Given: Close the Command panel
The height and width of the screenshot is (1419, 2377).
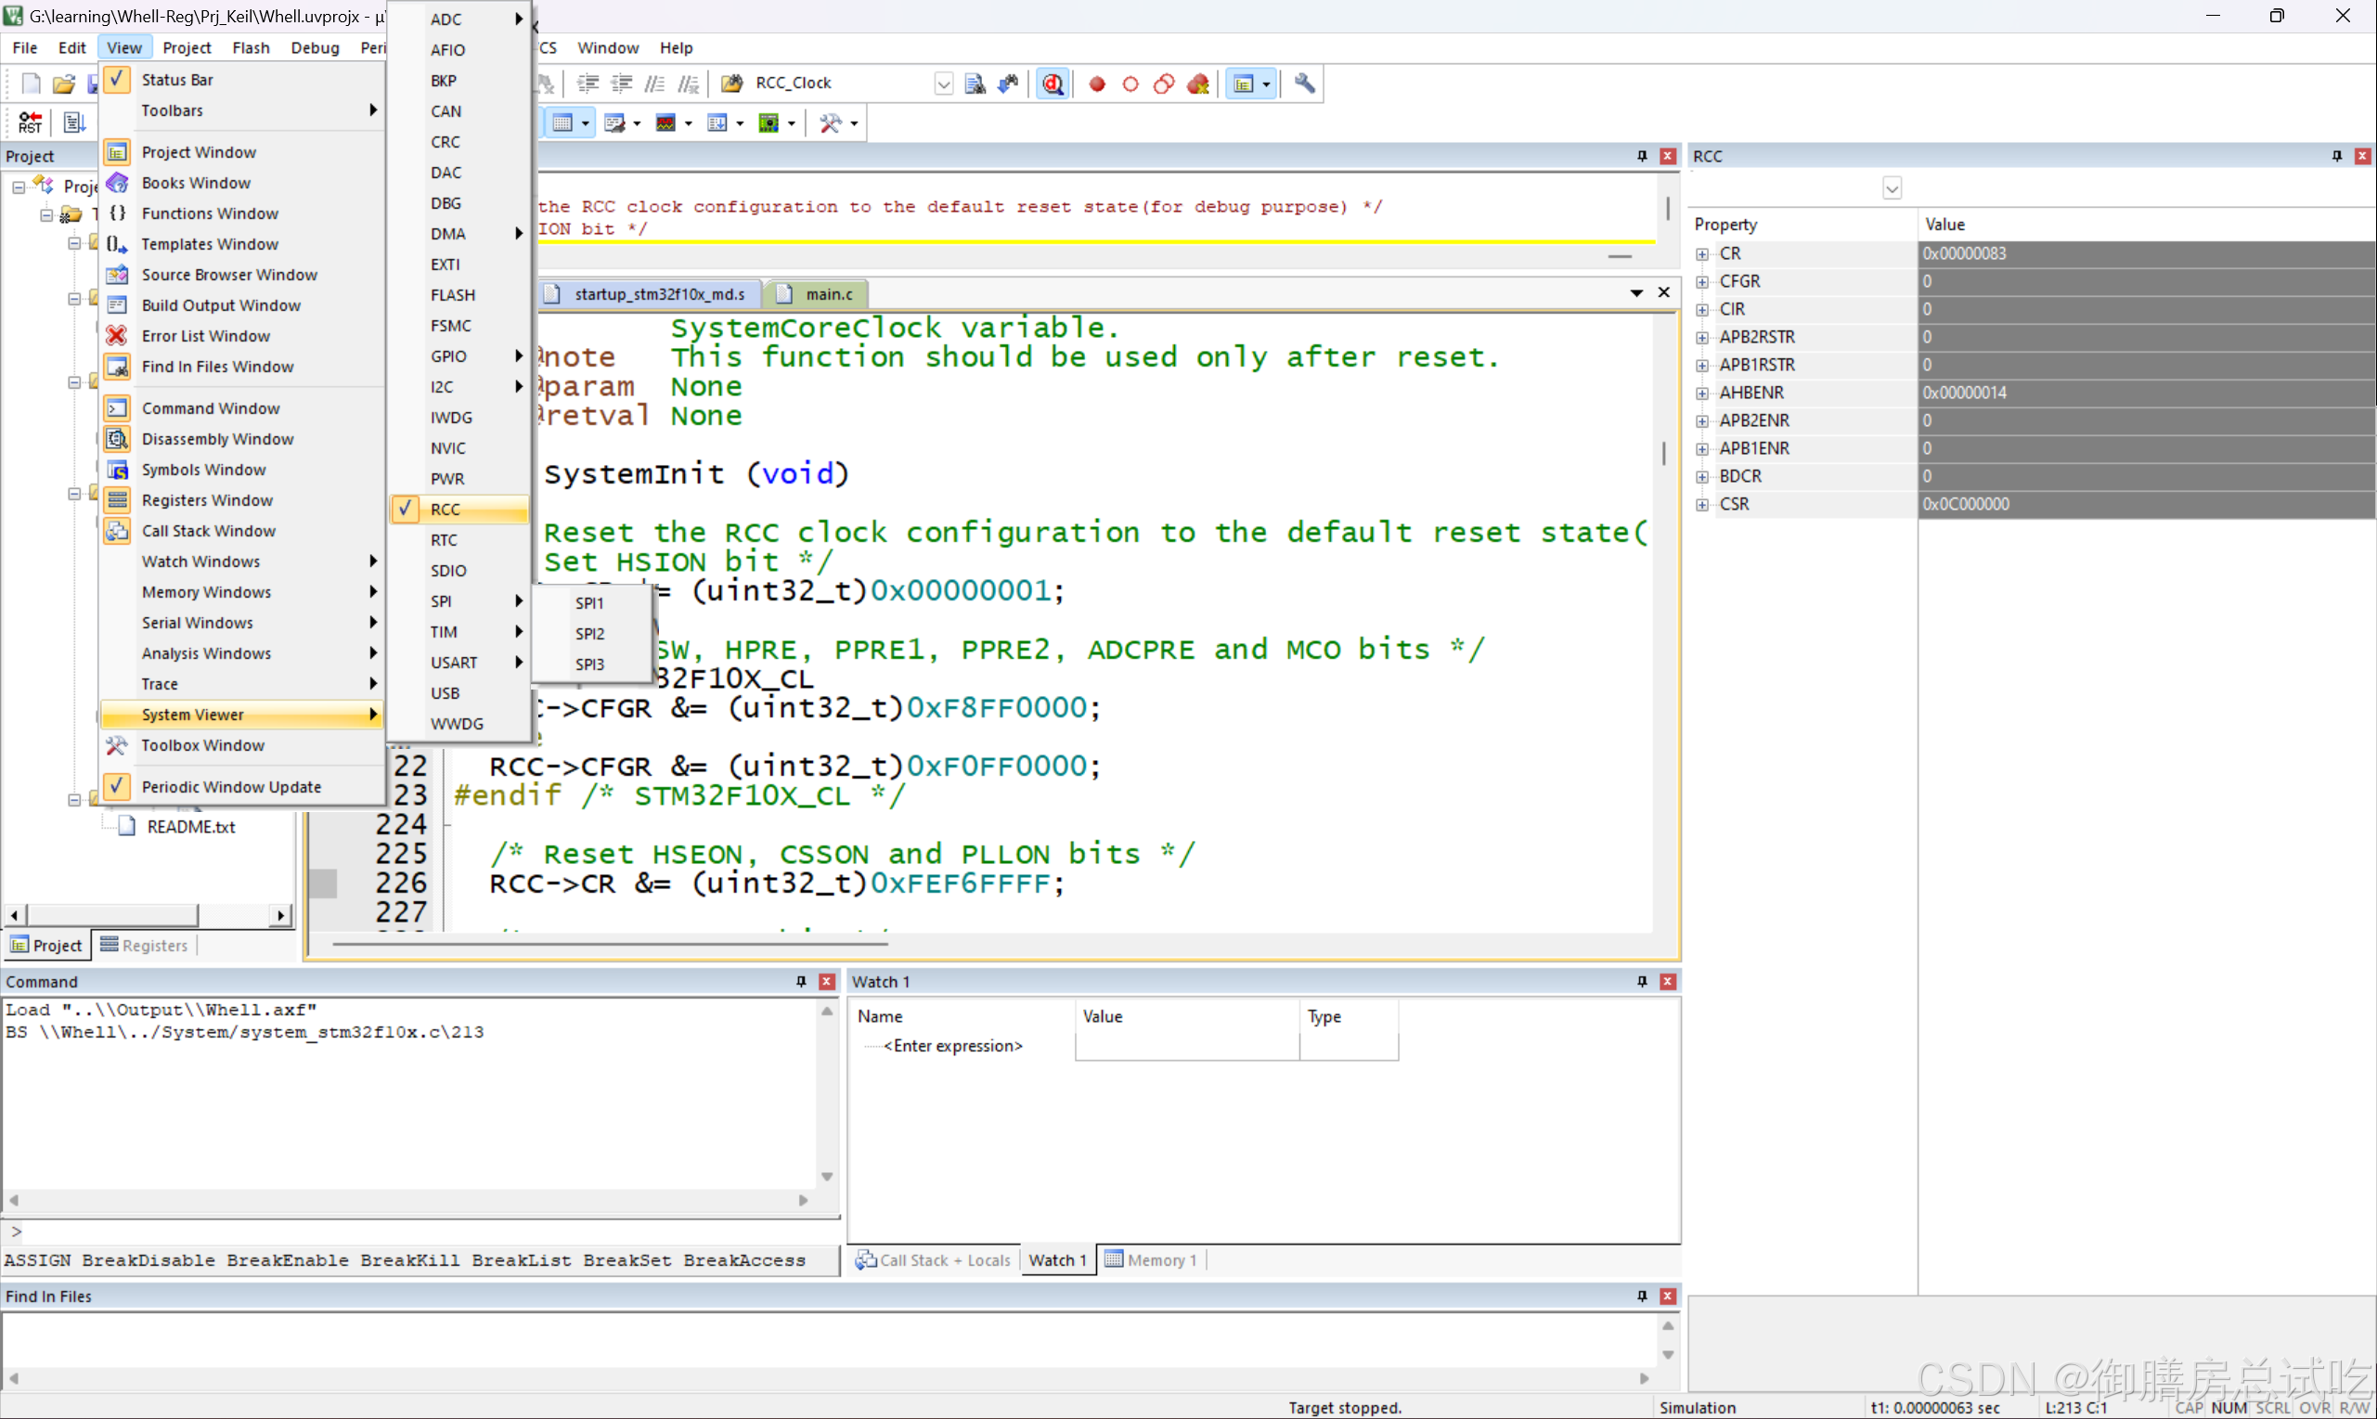Looking at the screenshot, I should 827,981.
